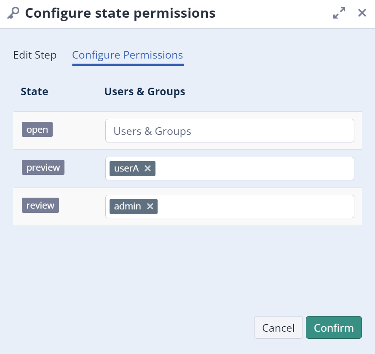Remove userA from preview permissions
375x354 pixels.
tap(147, 169)
